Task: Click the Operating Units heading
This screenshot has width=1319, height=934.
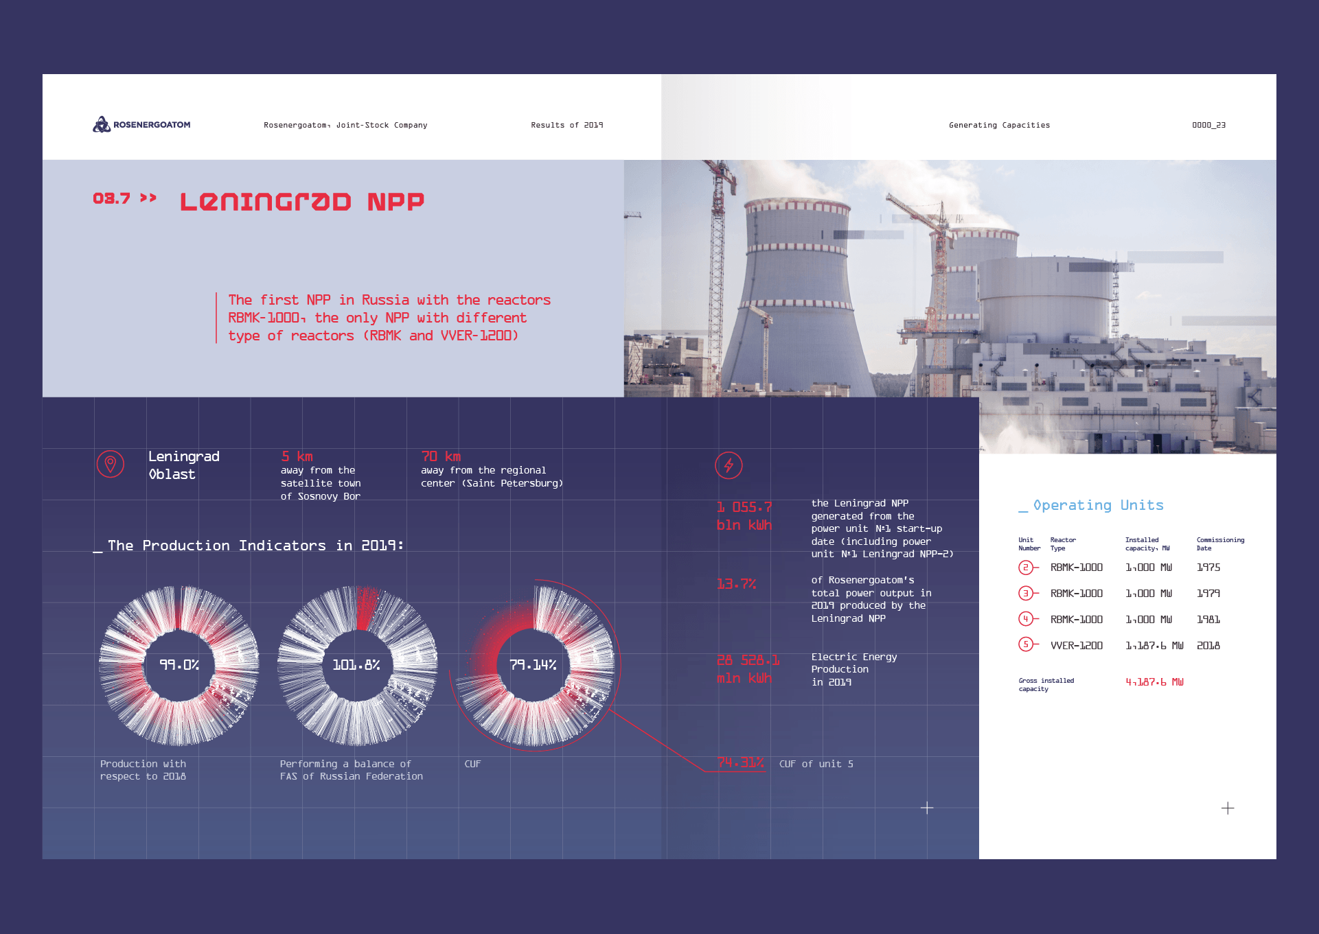Action: coord(1097,506)
